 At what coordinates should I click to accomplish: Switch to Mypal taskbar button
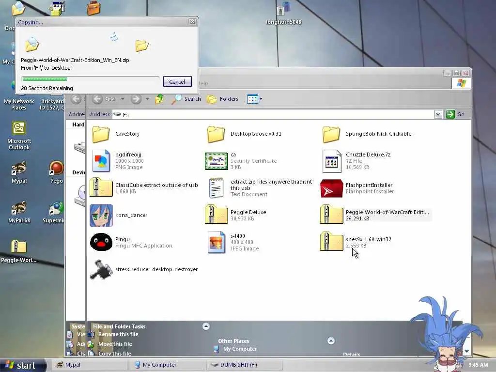[89, 365]
